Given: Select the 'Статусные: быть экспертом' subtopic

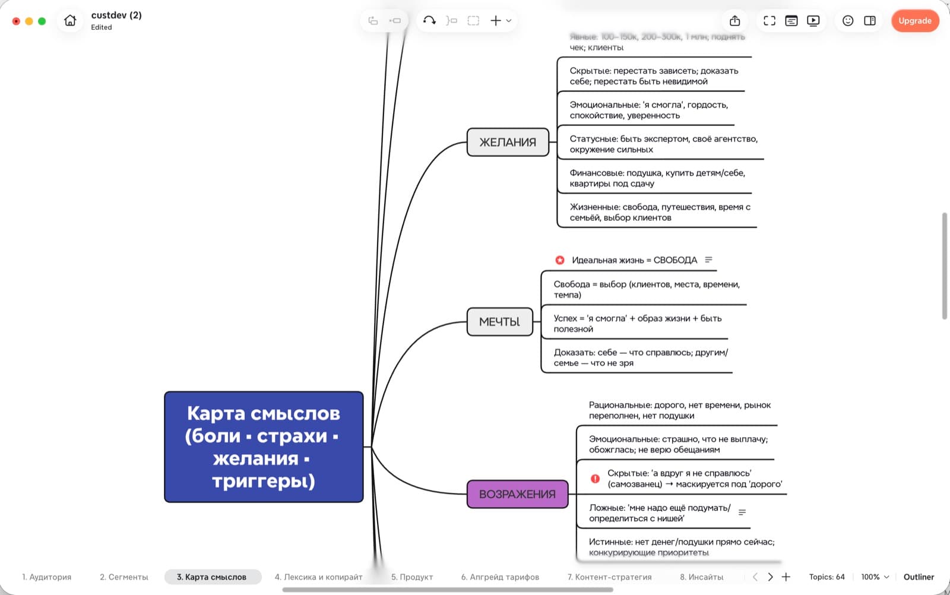Looking at the screenshot, I should coord(663,144).
